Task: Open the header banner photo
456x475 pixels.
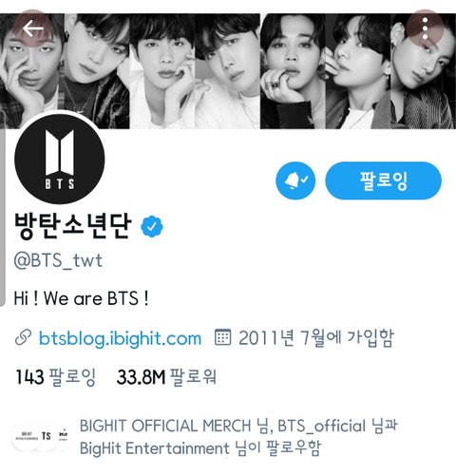Action: coord(228,71)
